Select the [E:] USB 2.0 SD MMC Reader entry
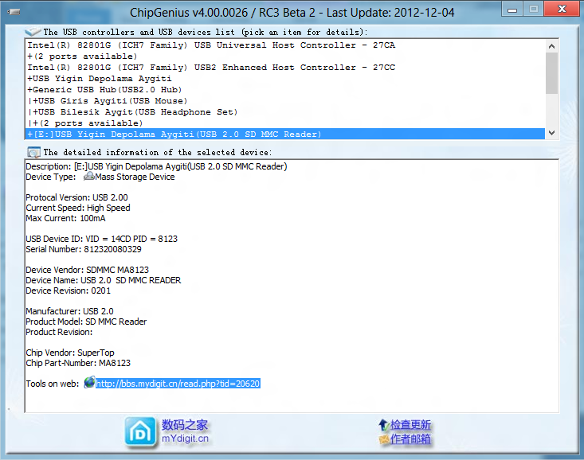This screenshot has height=460, width=584. click(285, 134)
